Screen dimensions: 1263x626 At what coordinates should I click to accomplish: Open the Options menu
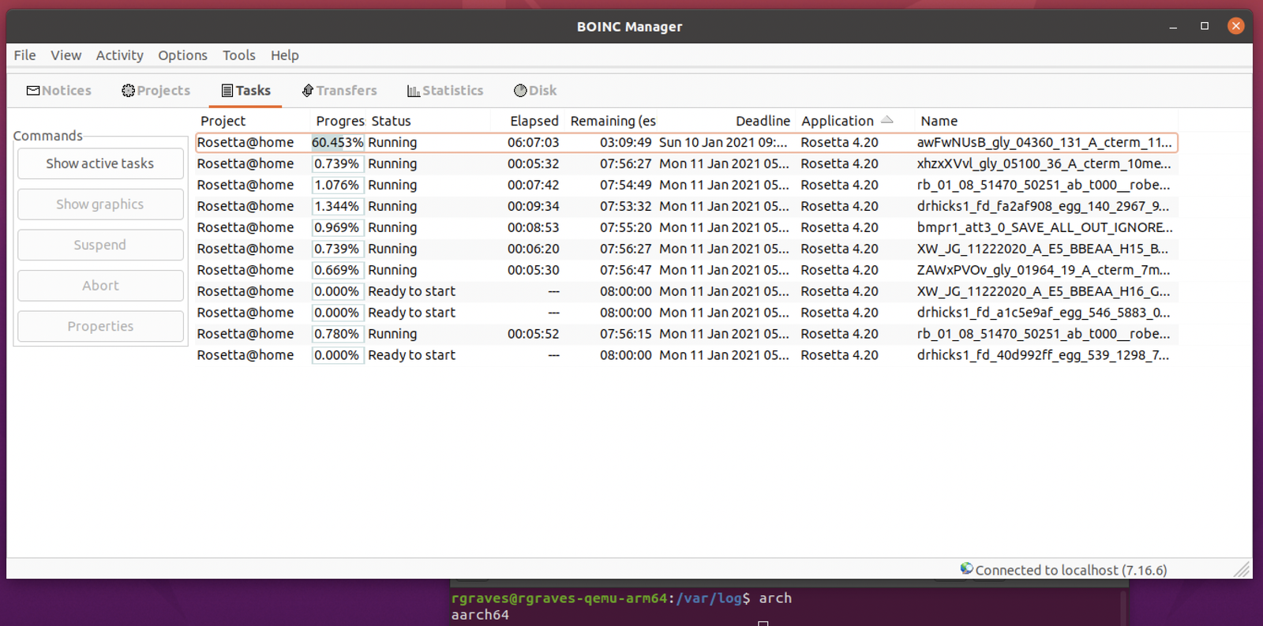(182, 55)
